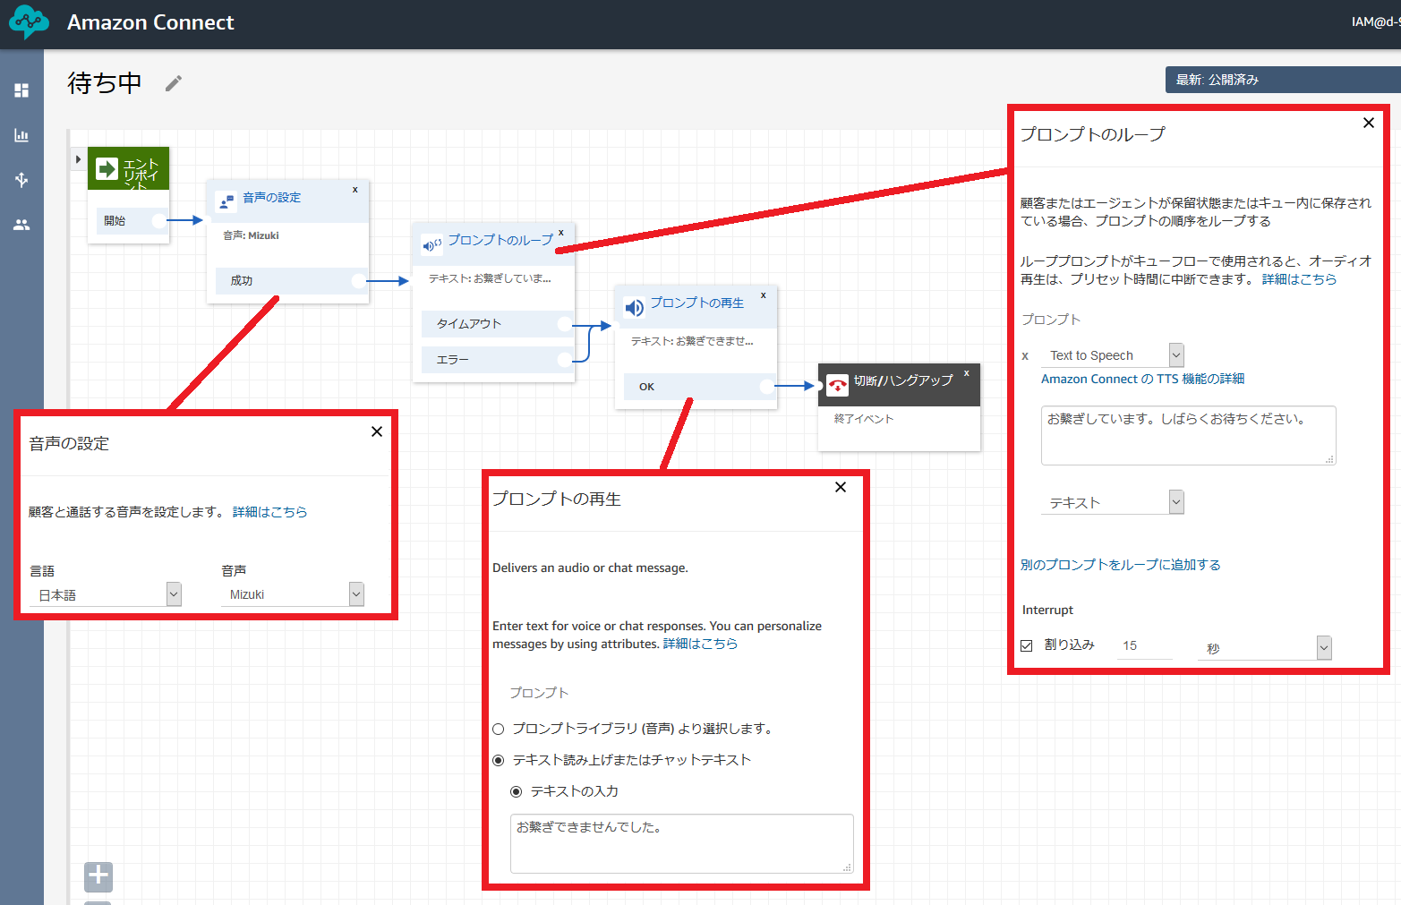Zoom in with the plus button

(98, 877)
